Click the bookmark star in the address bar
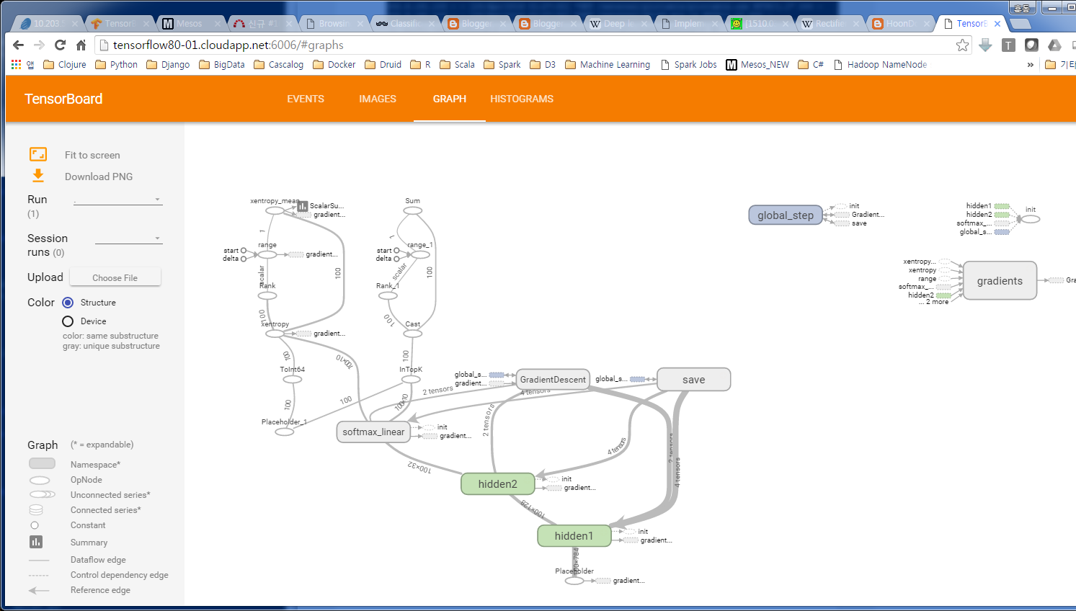The image size is (1076, 611). [x=962, y=44]
